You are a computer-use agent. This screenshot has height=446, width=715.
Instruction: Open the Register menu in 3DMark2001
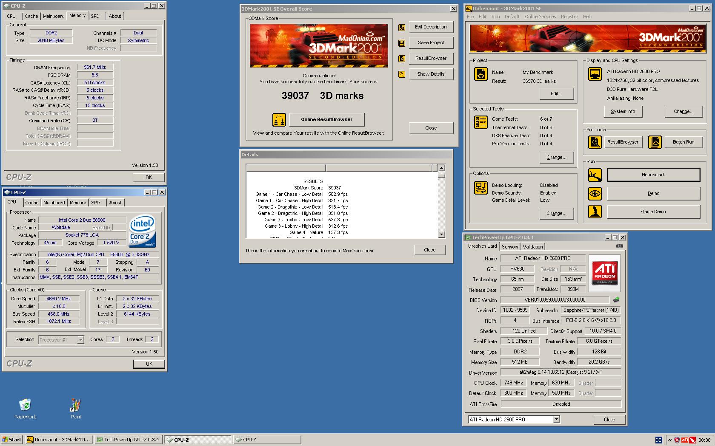click(x=569, y=17)
